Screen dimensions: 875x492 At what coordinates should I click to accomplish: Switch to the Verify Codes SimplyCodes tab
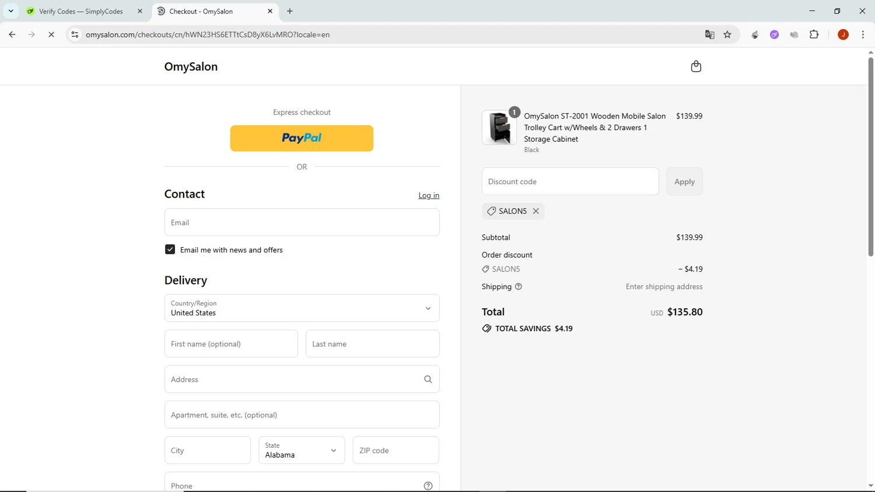tap(82, 11)
